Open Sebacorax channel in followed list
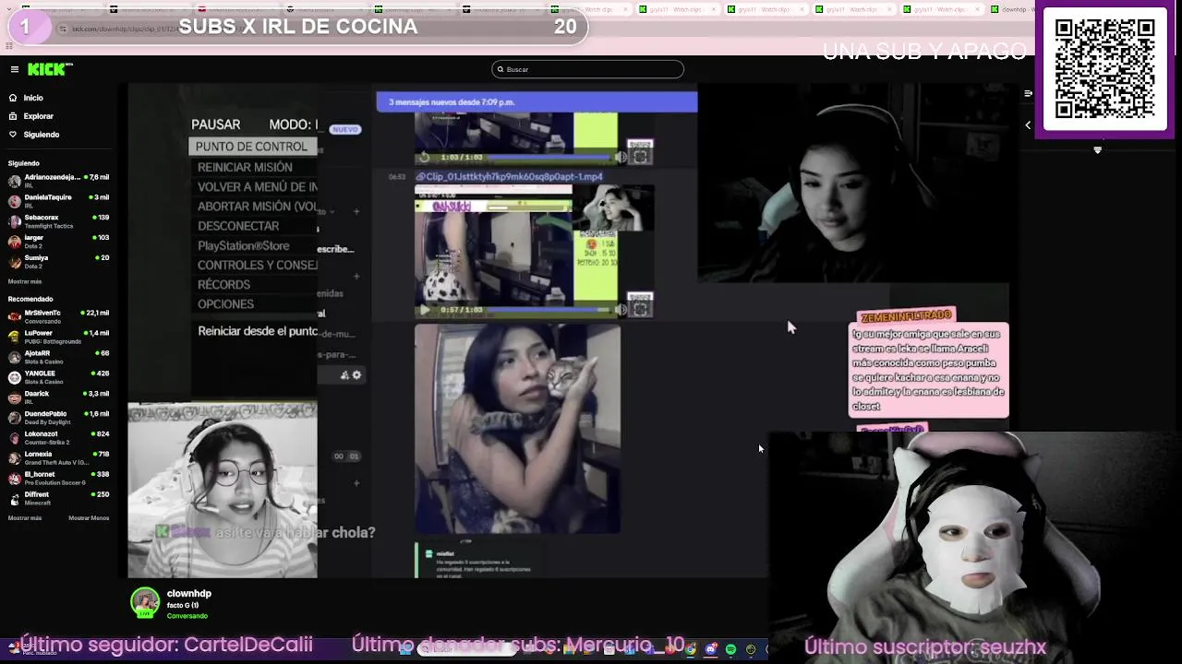This screenshot has height=664, width=1182. pos(58,220)
